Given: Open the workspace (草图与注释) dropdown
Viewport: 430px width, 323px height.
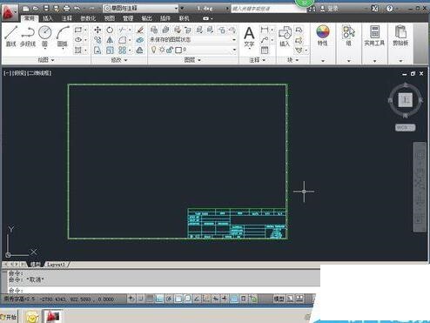Looking at the screenshot, I should 141,9.
